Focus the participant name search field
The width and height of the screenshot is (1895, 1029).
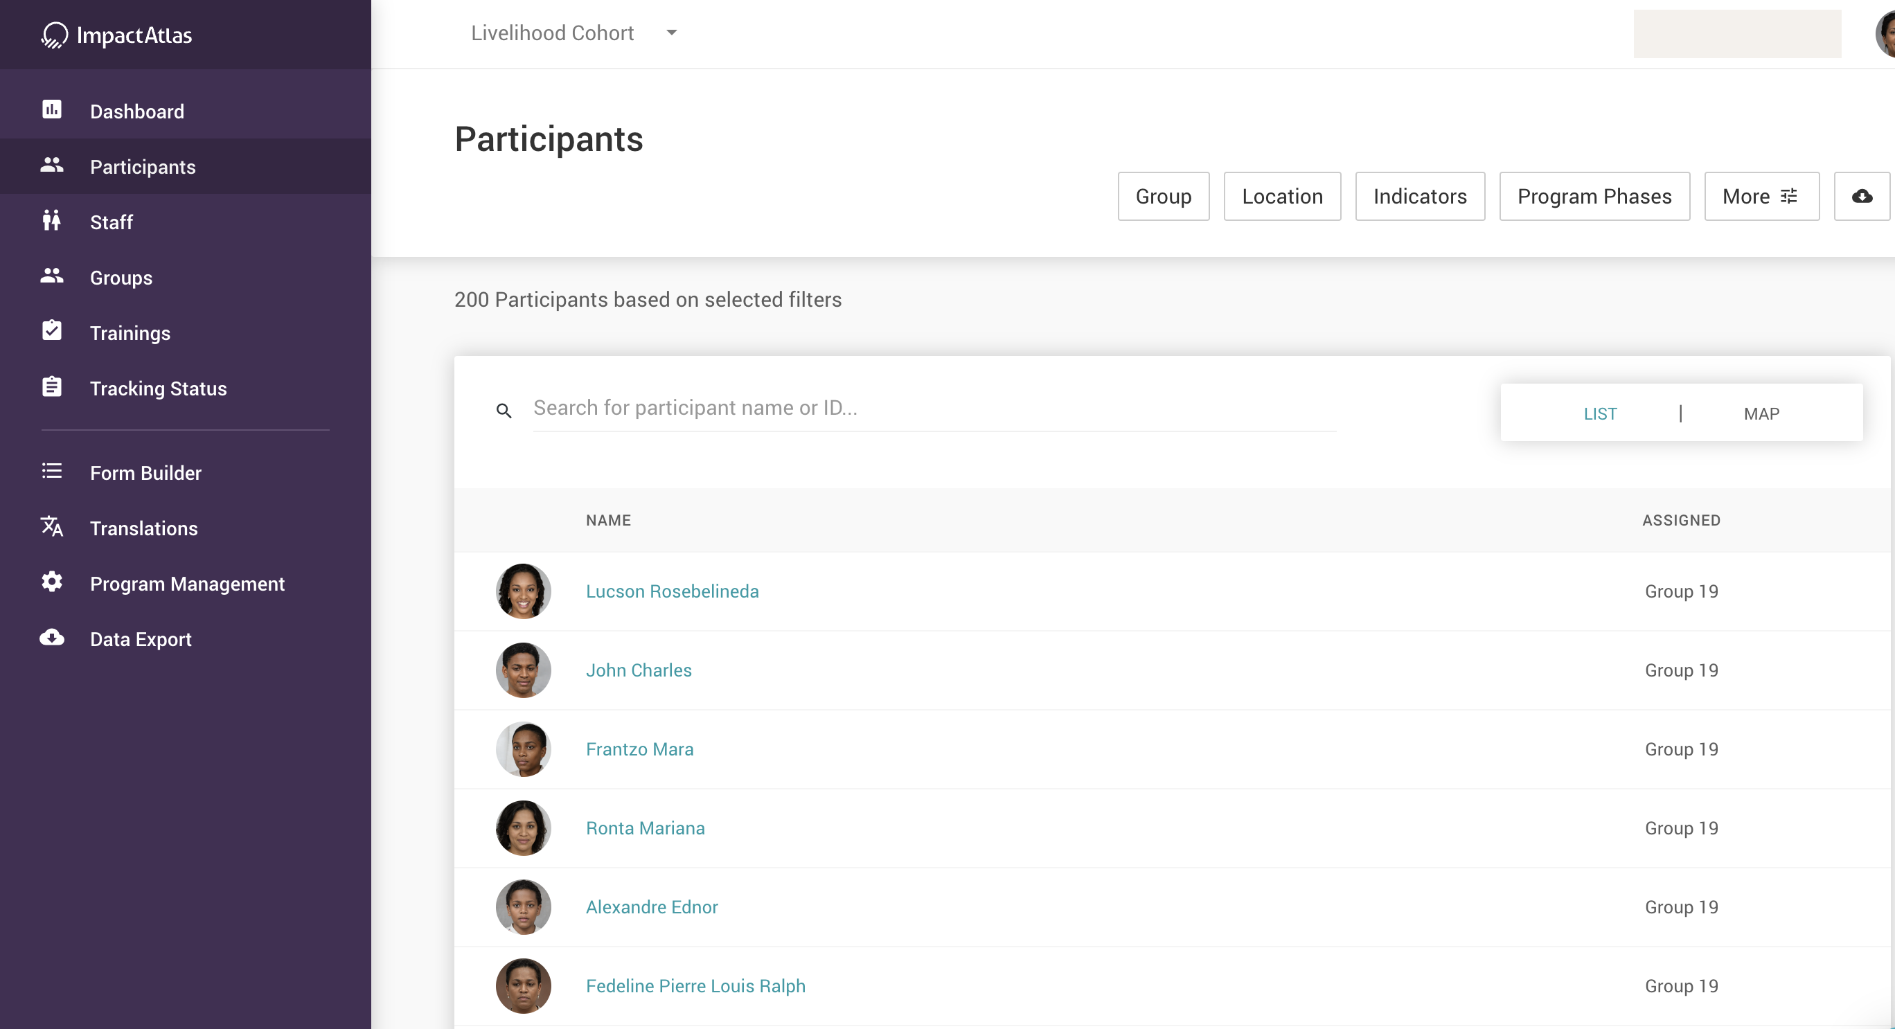(934, 409)
